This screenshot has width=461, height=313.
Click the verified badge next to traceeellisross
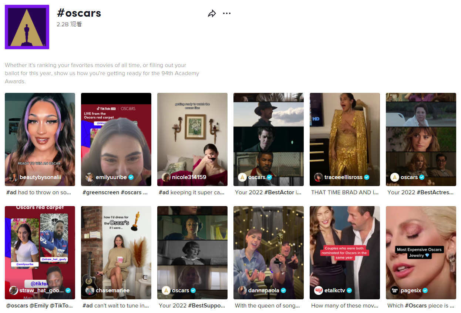pyautogui.click(x=367, y=177)
